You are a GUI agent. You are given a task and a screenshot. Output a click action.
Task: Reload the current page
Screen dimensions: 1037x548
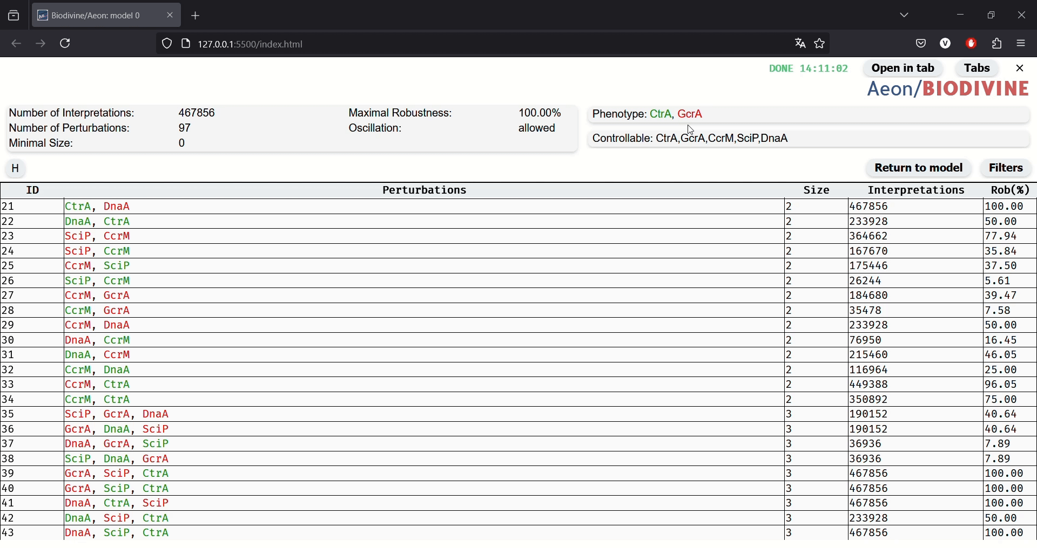66,44
